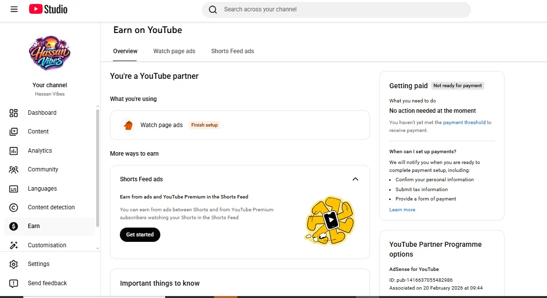Click 'Submit tax information' bullet
This screenshot has width=547, height=298.
pos(421,189)
